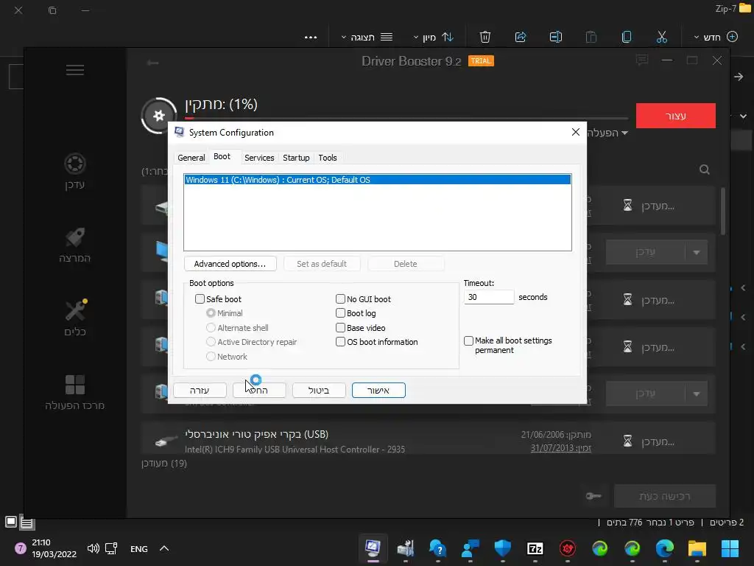
Task: Click the Apply (החל) button
Action: tap(259, 391)
